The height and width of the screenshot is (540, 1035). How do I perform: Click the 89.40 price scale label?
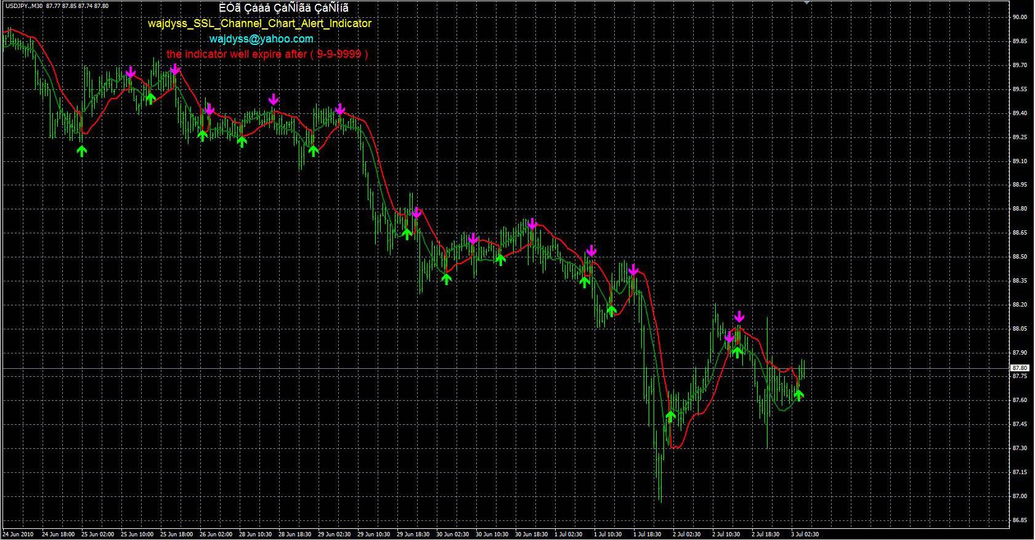pos(1019,113)
